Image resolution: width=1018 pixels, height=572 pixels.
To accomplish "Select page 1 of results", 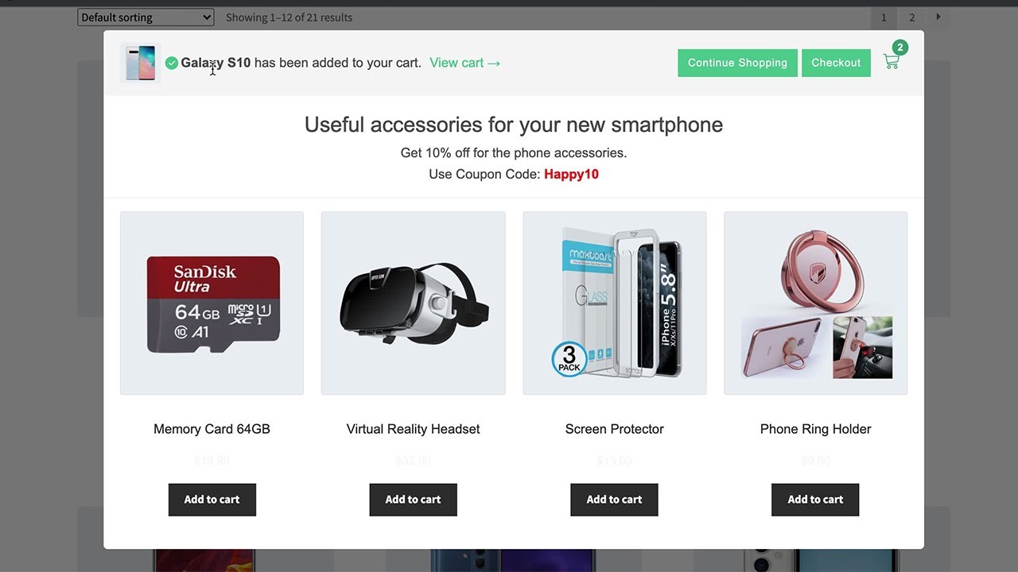I will click(884, 17).
